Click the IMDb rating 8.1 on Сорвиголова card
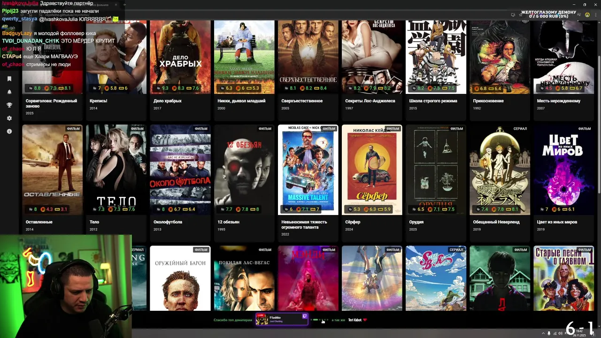This screenshot has height=338, width=601. tap(65, 88)
